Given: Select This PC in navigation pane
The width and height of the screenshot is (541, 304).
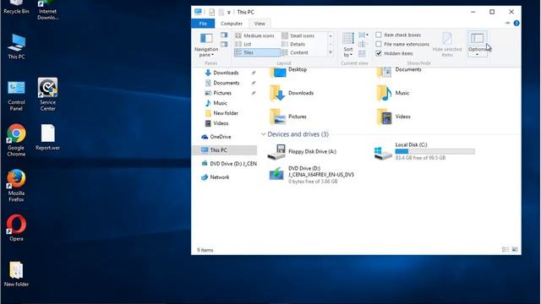Looking at the screenshot, I should click(x=224, y=150).
